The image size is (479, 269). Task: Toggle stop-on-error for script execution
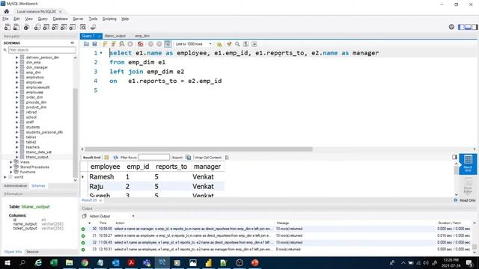pos(140,44)
